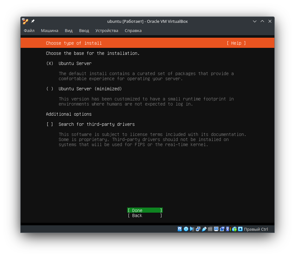Click the recording status icon
Screen dimensions: 295x257
pos(222,229)
